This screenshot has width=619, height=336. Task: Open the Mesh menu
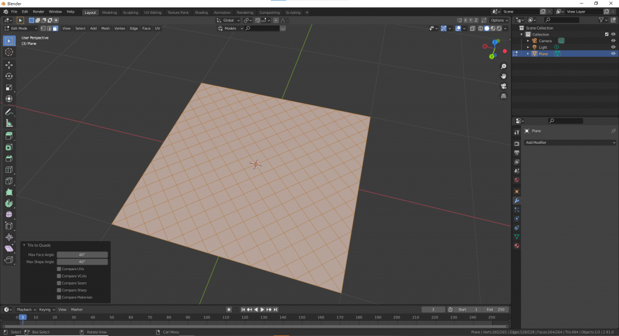coord(105,28)
